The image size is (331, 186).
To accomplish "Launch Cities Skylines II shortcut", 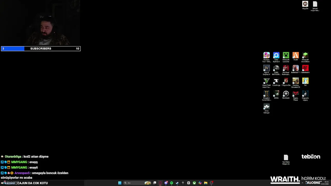I will [276, 57].
